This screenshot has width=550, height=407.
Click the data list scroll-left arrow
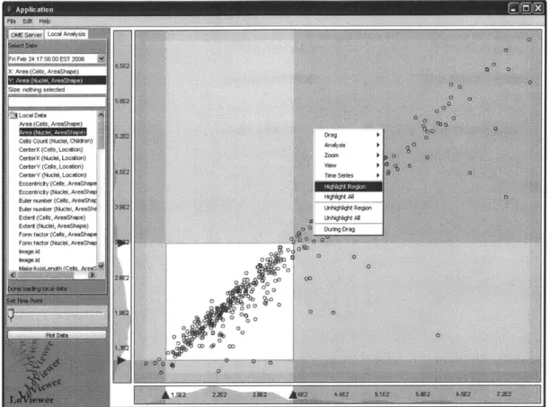[x=13, y=275]
